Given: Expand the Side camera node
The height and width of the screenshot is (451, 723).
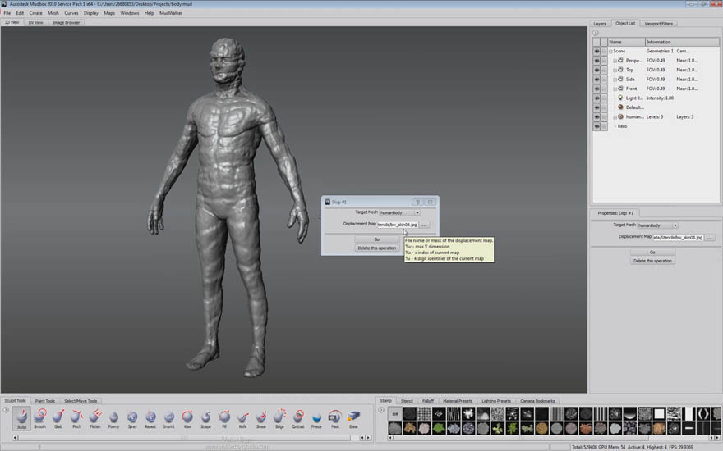Looking at the screenshot, I should (615, 80).
